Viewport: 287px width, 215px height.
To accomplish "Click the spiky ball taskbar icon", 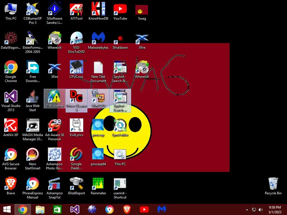I will coord(92,209).
